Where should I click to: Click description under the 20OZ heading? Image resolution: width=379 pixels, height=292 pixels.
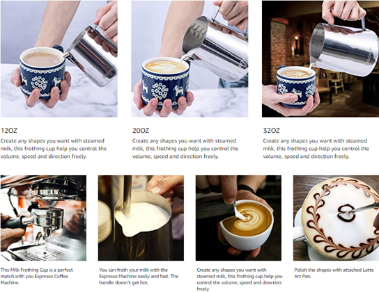185,149
